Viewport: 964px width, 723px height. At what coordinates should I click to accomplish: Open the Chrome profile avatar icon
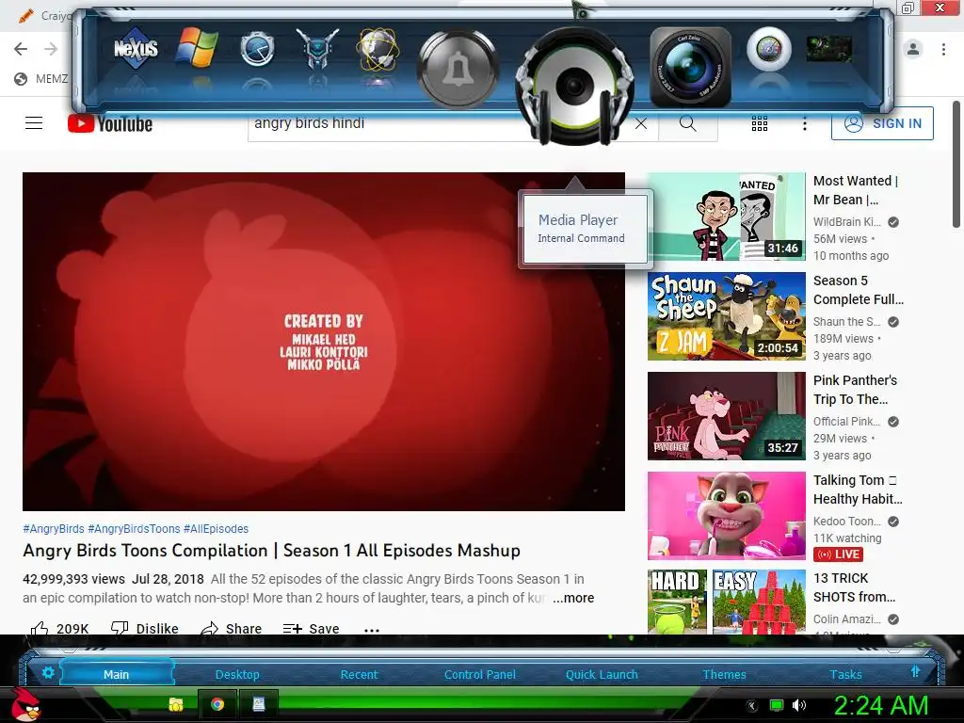pos(913,49)
